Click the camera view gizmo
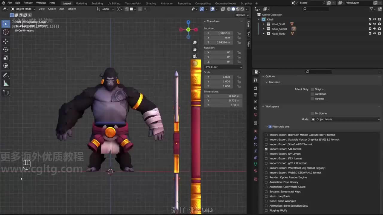 (x=195, y=56)
